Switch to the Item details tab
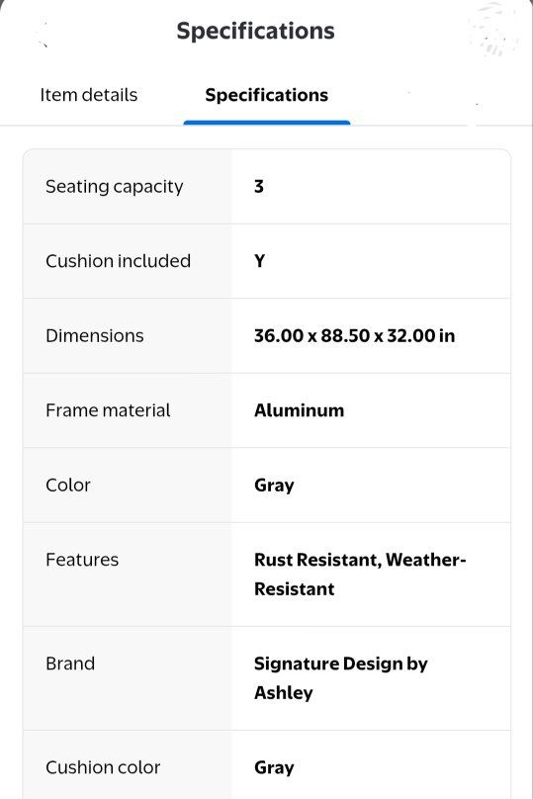The image size is (533, 799). [x=89, y=95]
